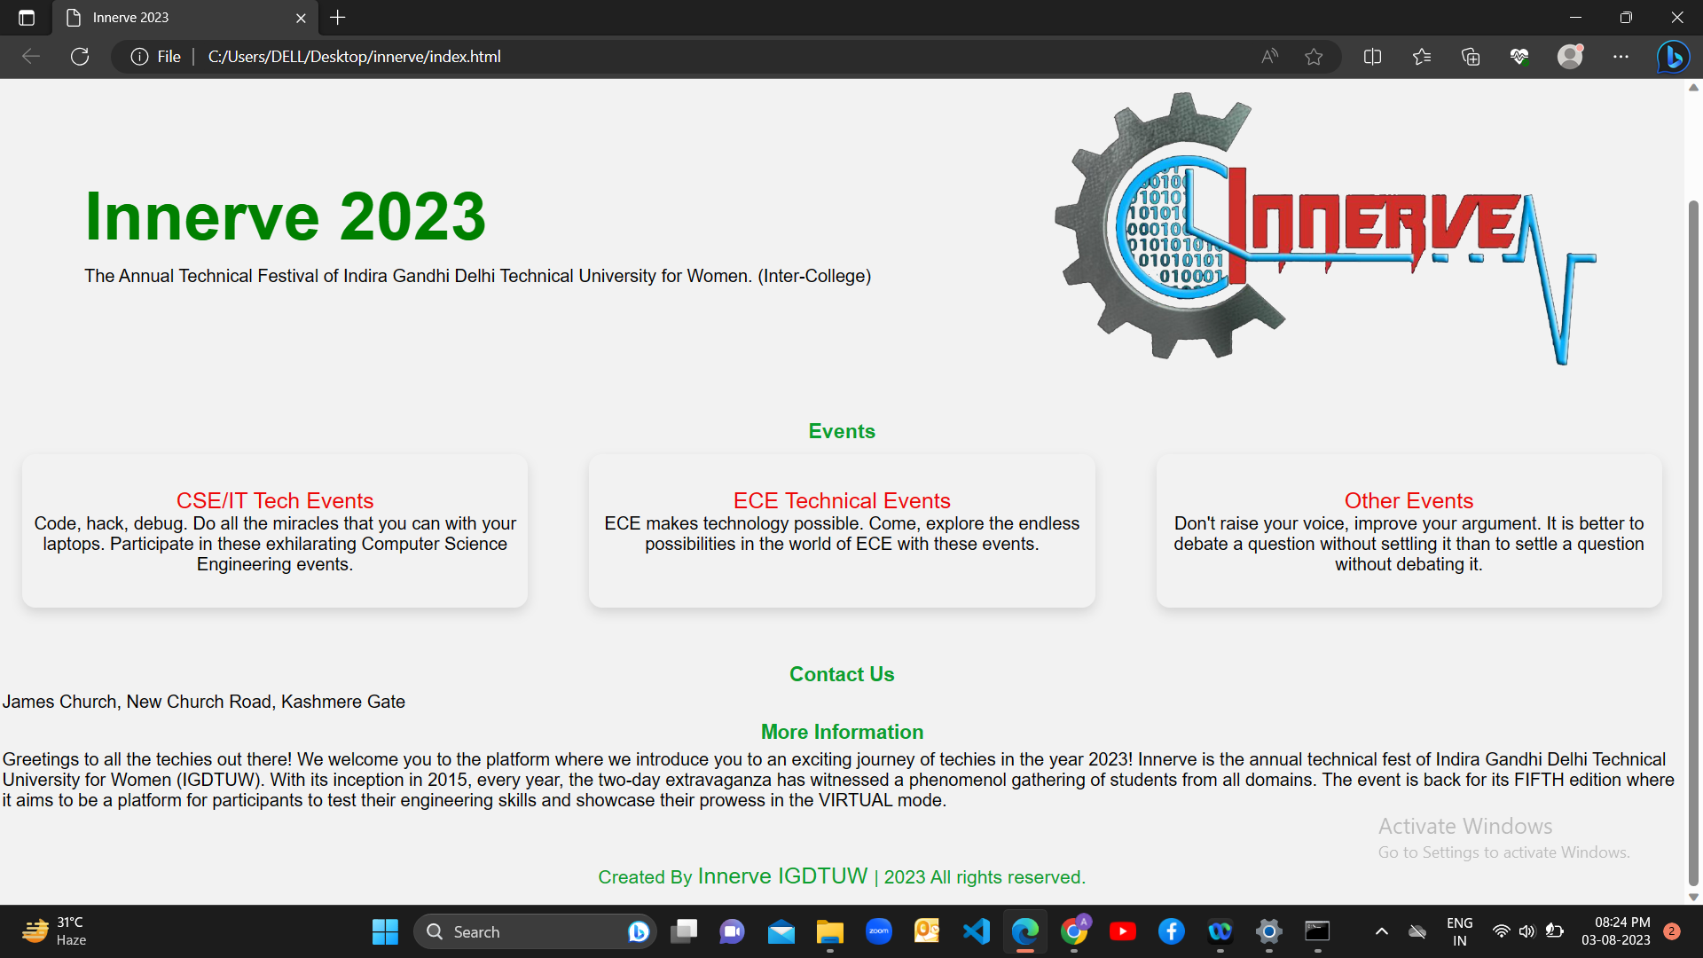Add this page to favorites with the star icon
The height and width of the screenshot is (958, 1703).
tap(1314, 56)
